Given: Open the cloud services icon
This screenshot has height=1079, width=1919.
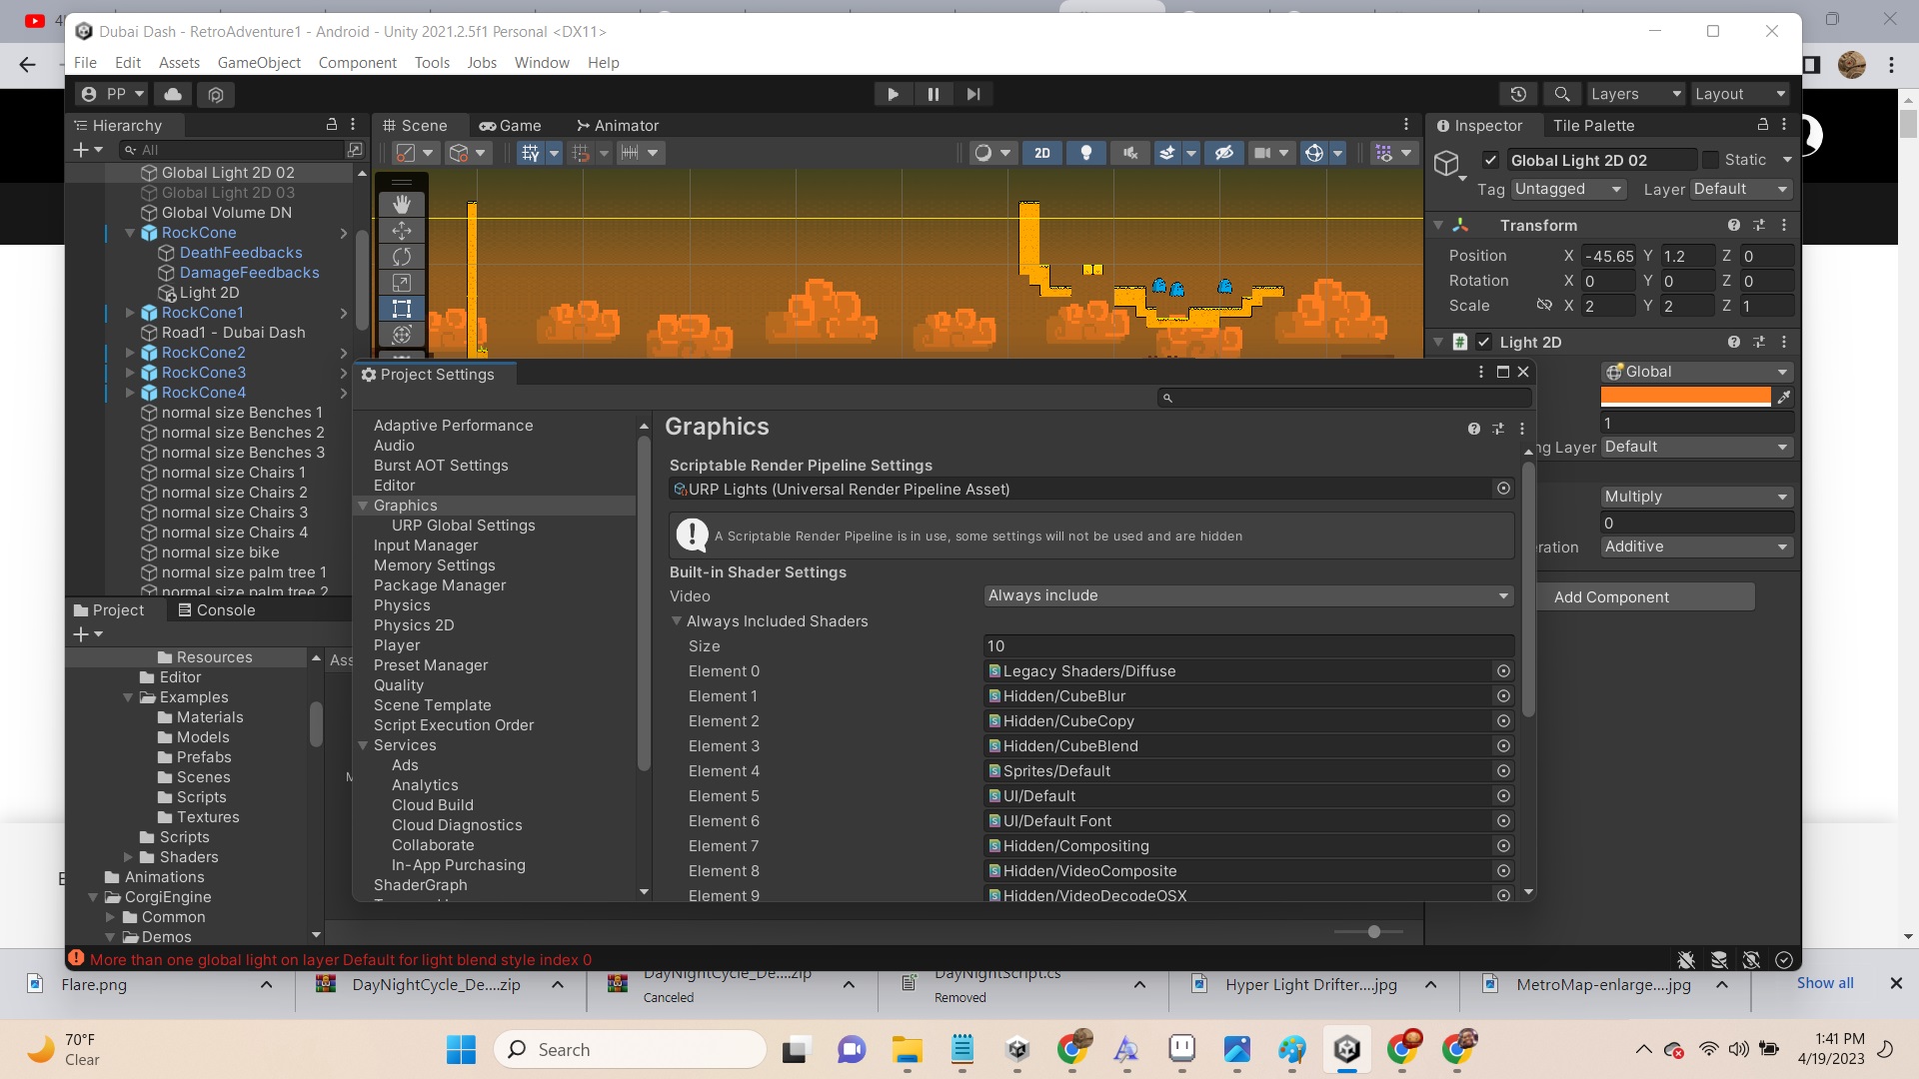Looking at the screenshot, I should [x=173, y=94].
